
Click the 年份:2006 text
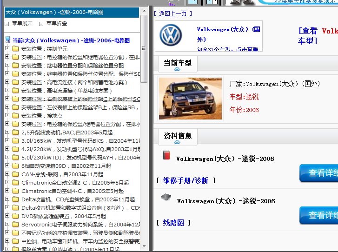pyautogui.click(x=244, y=110)
